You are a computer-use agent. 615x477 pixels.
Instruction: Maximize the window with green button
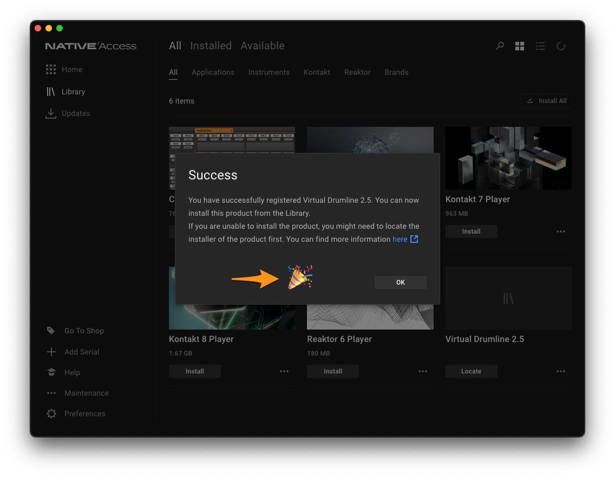tap(60, 28)
